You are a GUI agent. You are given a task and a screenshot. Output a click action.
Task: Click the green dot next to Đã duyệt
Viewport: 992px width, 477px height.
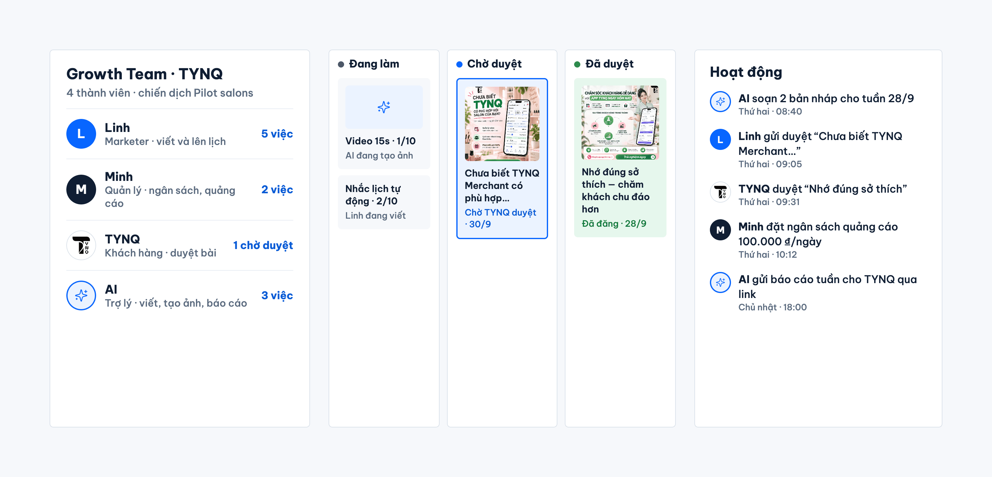pos(577,64)
